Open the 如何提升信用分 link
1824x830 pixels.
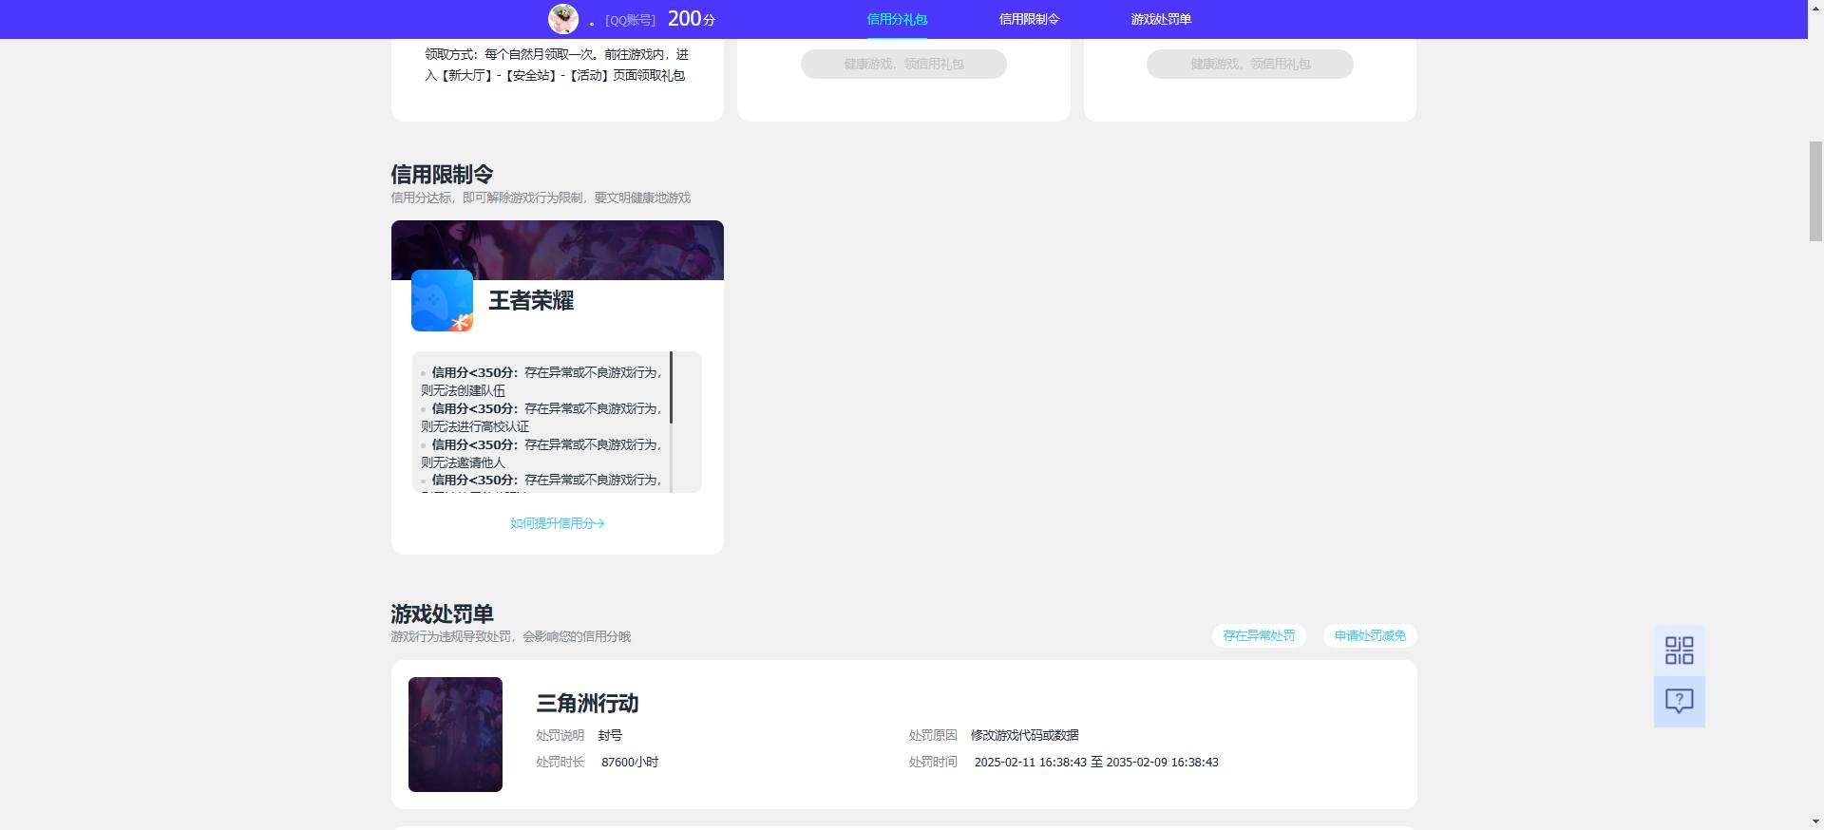558,523
